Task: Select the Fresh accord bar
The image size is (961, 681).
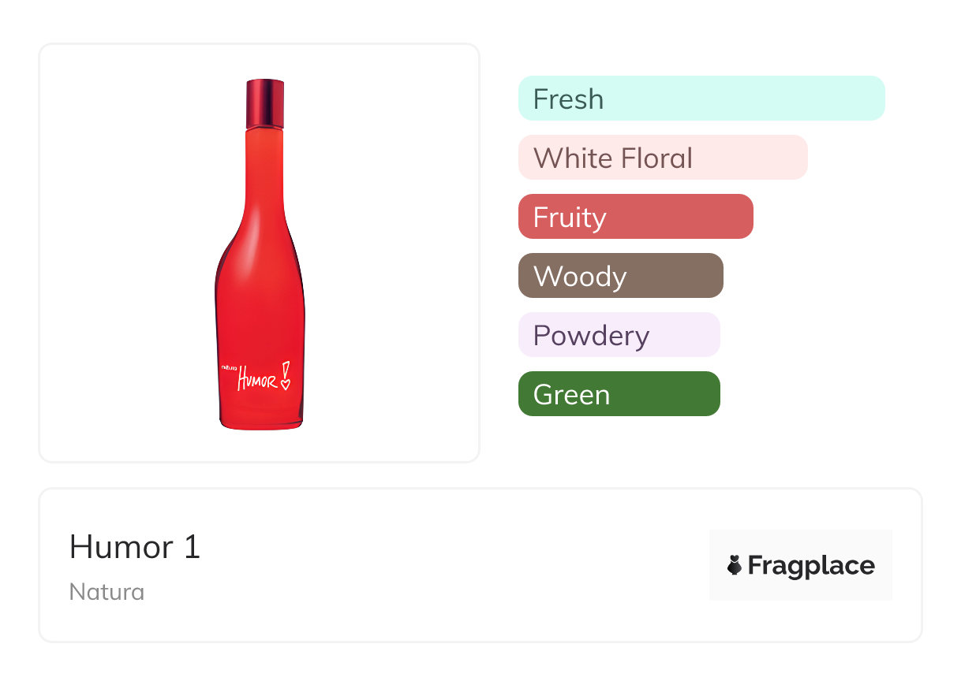Action: point(701,99)
